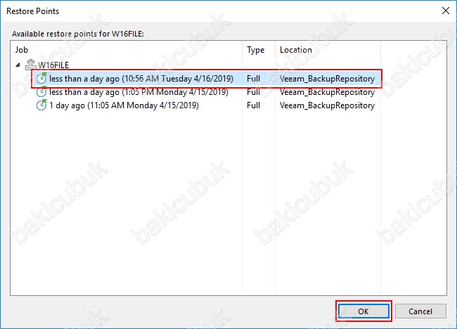Click Veeam_BackupRepository in the 11:05 AM row
Viewport: 457px width, 329px height.
click(327, 105)
